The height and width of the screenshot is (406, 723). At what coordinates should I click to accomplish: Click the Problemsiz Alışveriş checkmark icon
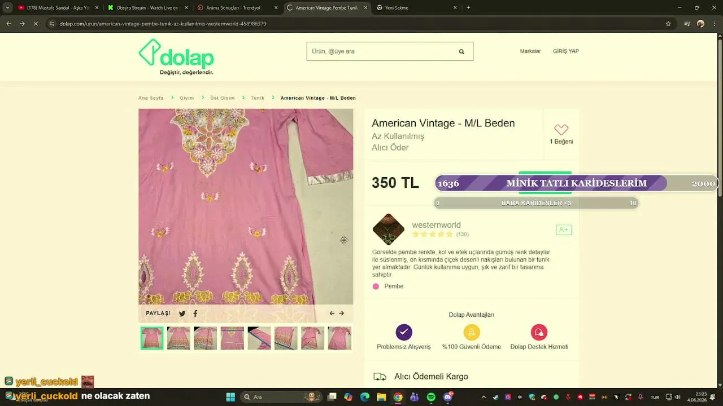404,332
